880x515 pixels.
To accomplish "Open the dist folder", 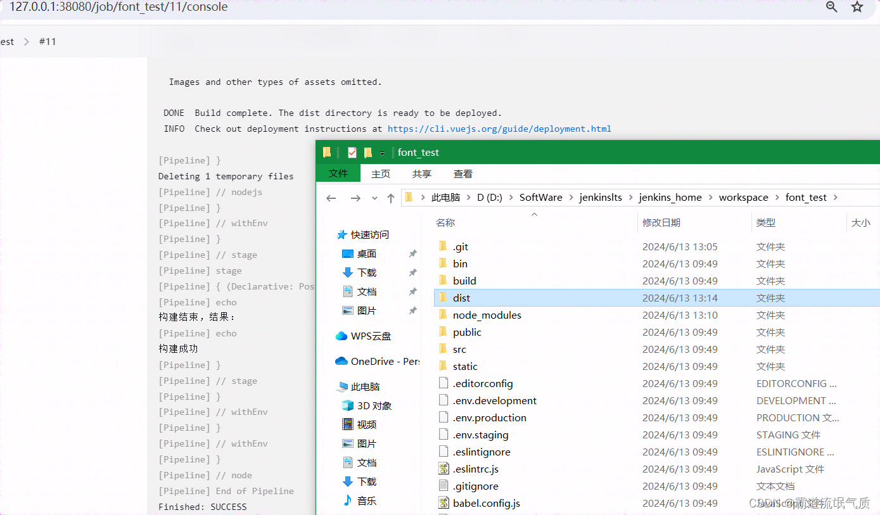I will (x=462, y=298).
